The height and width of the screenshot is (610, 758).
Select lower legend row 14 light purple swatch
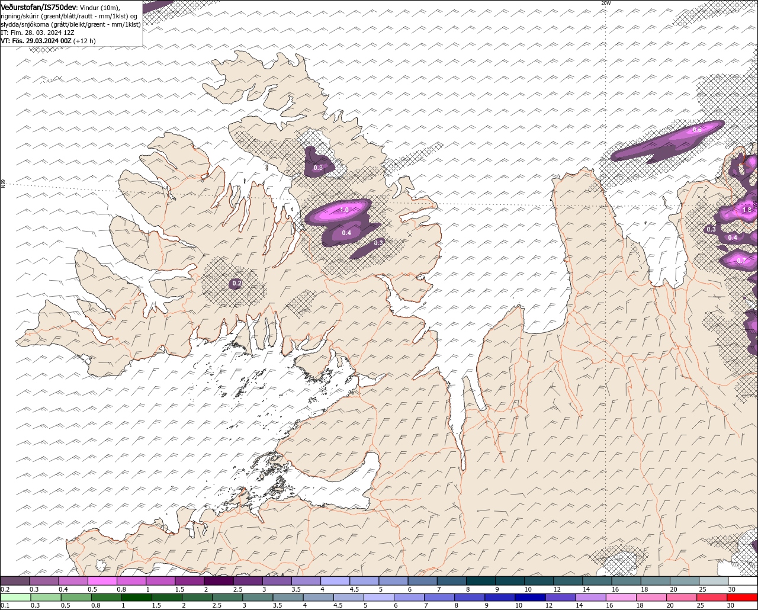[592, 598]
